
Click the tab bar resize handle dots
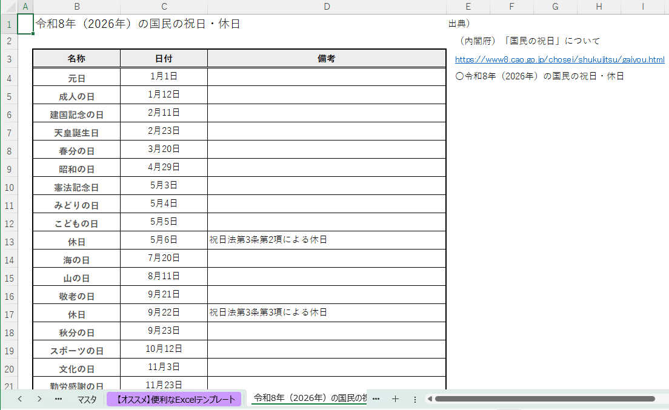click(414, 399)
